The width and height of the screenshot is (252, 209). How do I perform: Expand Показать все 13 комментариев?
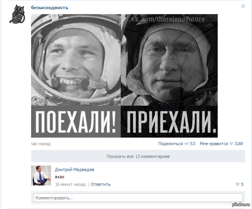[138, 156]
